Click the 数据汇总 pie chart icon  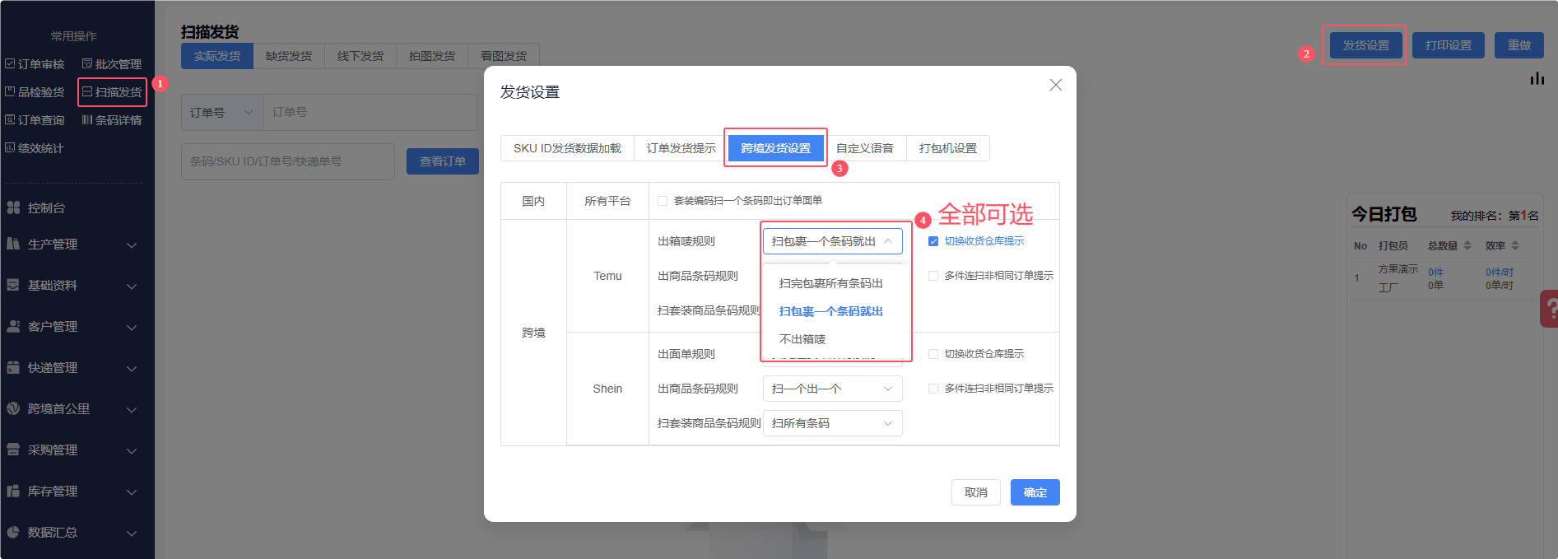13,532
